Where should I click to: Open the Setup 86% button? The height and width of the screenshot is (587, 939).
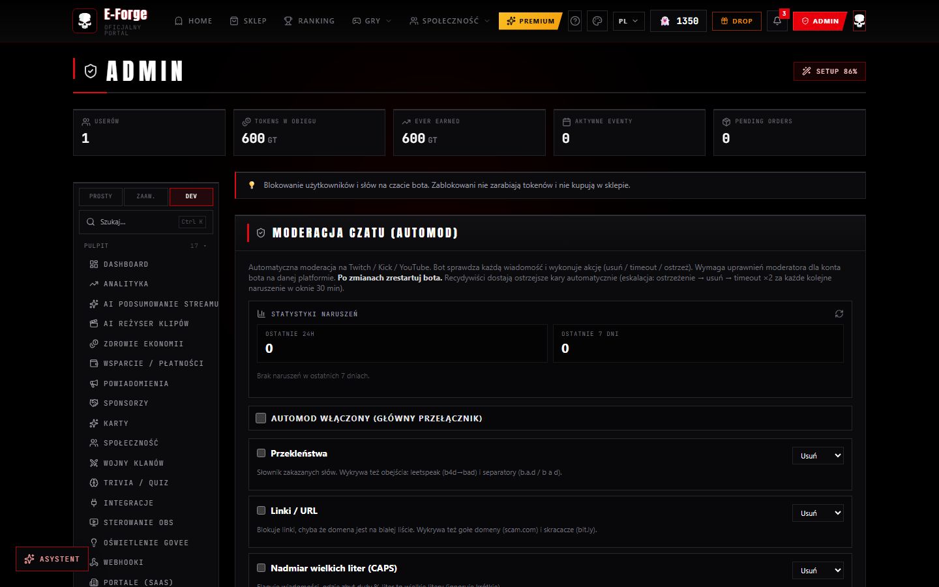[x=829, y=71]
